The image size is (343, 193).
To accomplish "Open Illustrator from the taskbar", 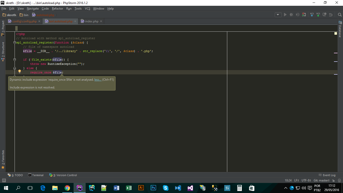I will [141, 188].
